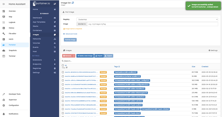Open the History chart icon
This screenshot has height=117, width=222.
(x=4, y=28)
